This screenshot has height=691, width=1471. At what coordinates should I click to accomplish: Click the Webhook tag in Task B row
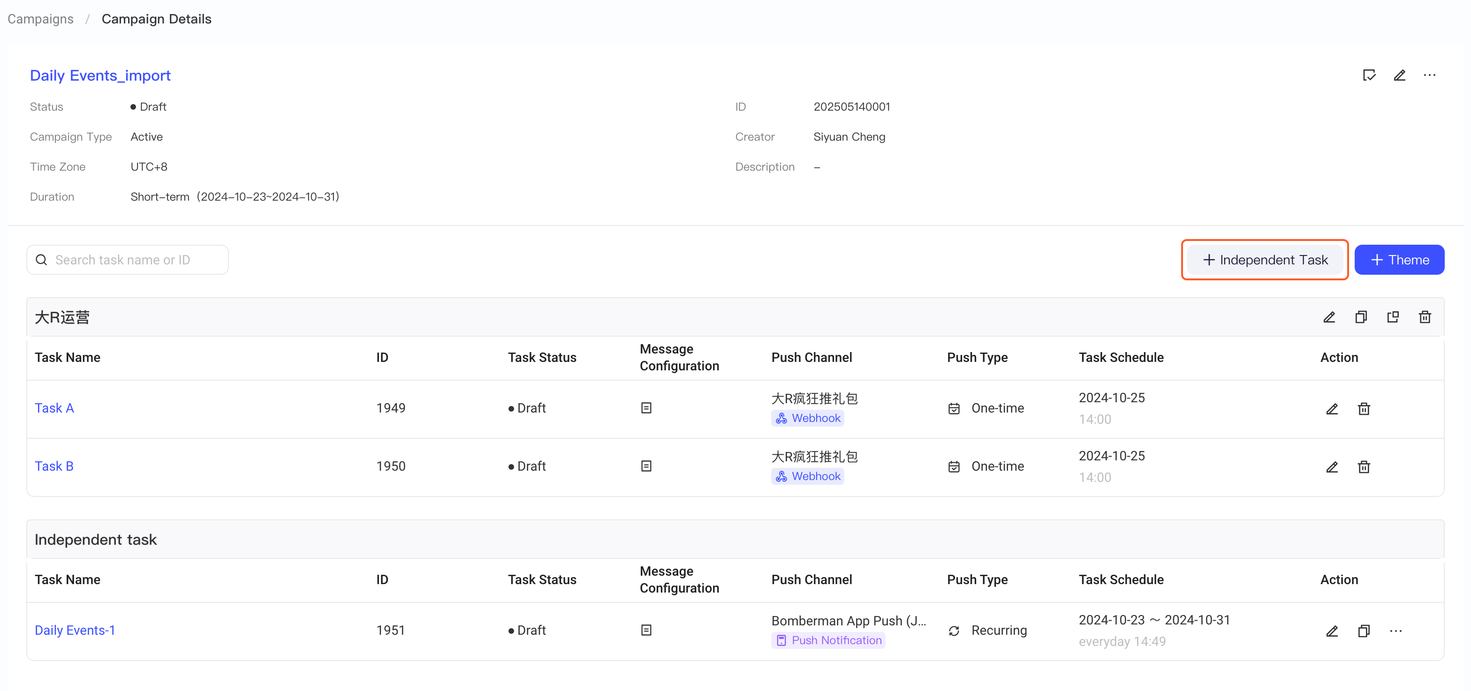[807, 476]
